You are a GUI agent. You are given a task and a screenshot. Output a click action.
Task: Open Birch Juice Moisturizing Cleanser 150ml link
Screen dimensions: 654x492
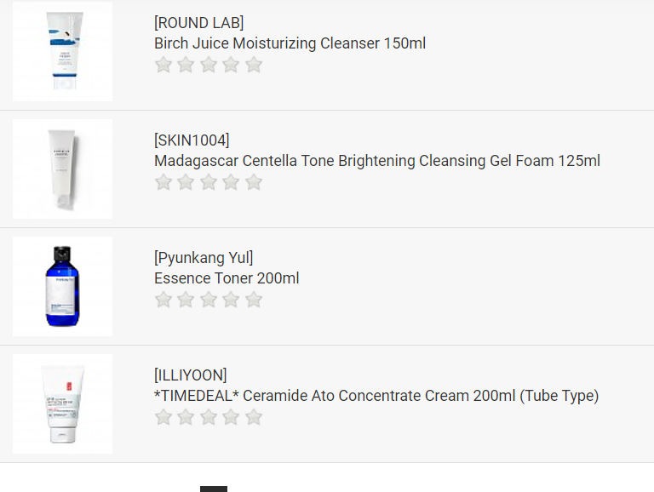point(290,43)
